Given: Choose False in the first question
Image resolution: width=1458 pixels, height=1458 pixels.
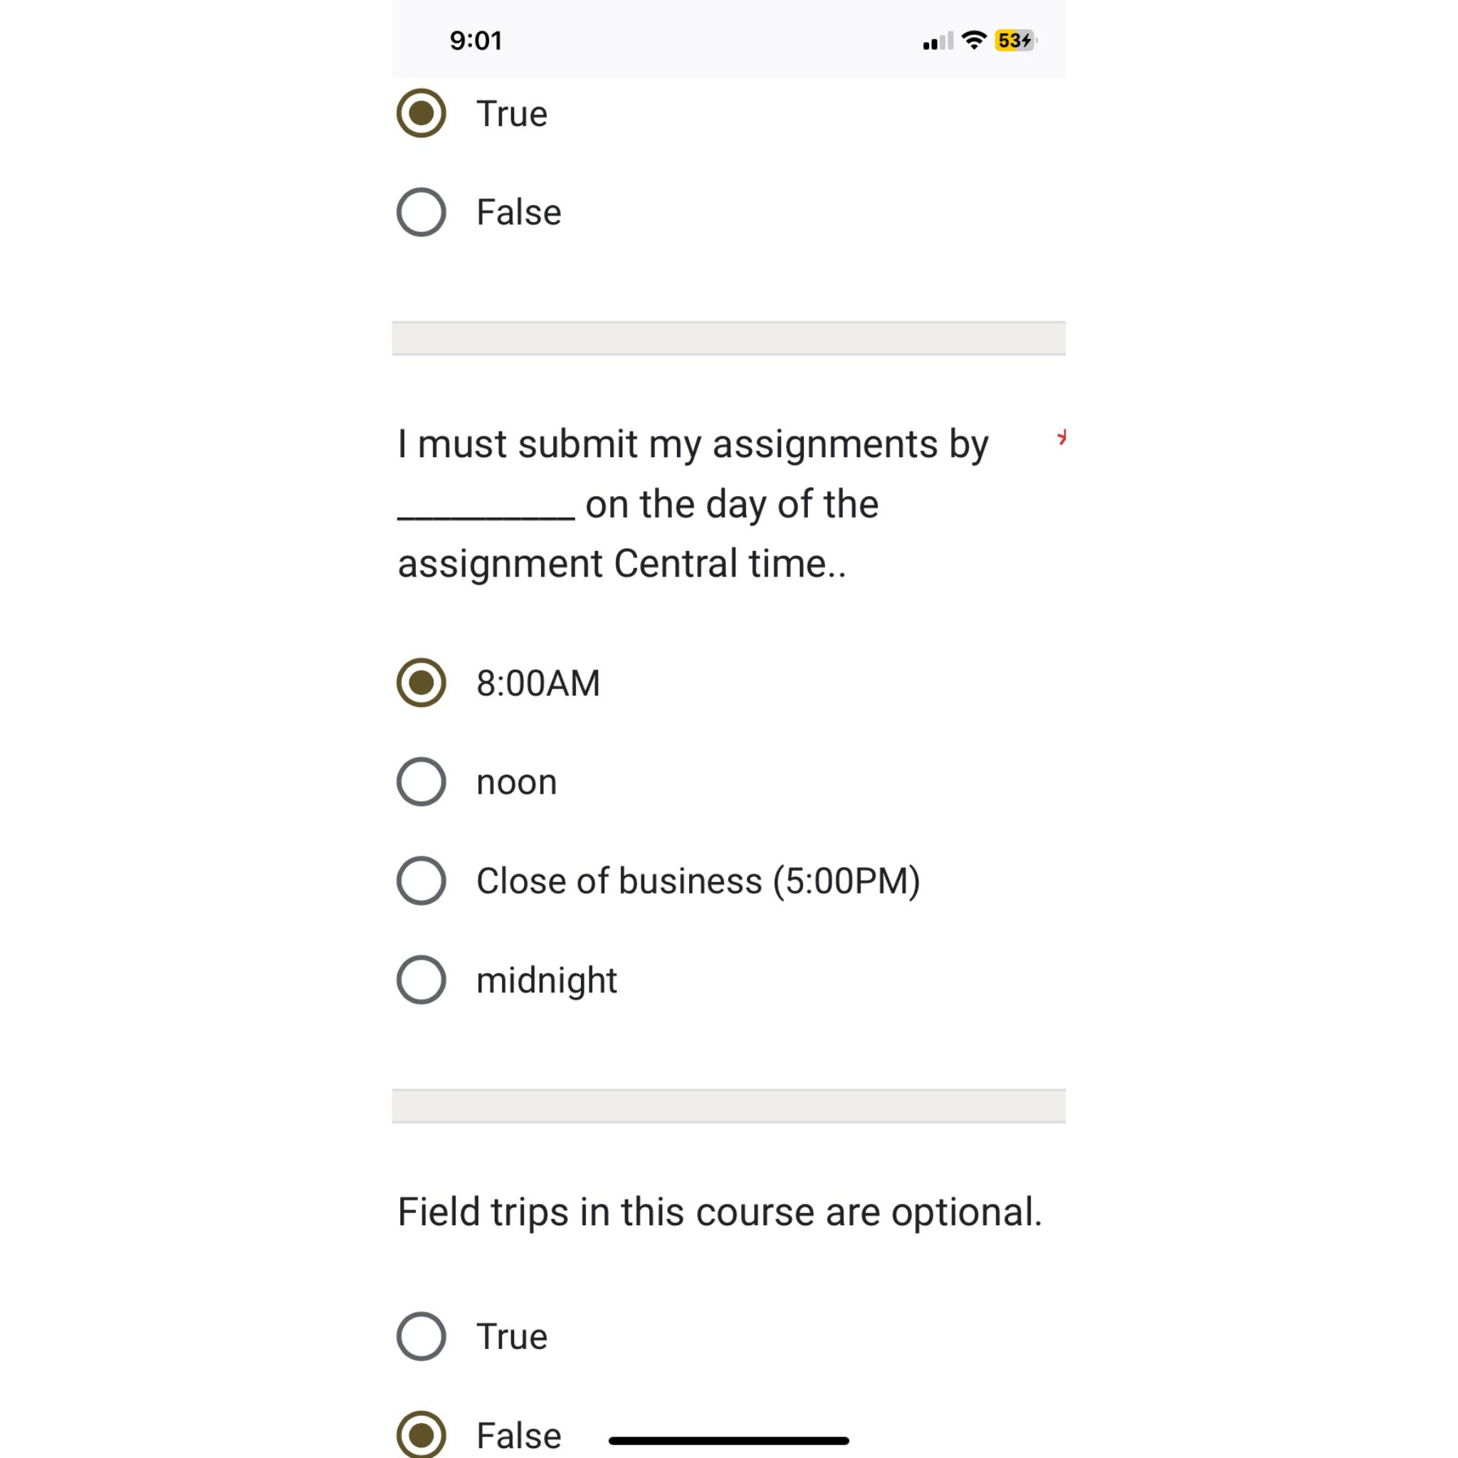Looking at the screenshot, I should 421,212.
